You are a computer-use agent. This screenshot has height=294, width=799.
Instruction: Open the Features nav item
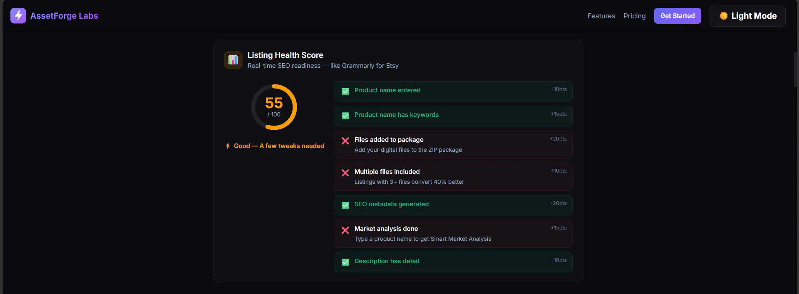(x=601, y=16)
